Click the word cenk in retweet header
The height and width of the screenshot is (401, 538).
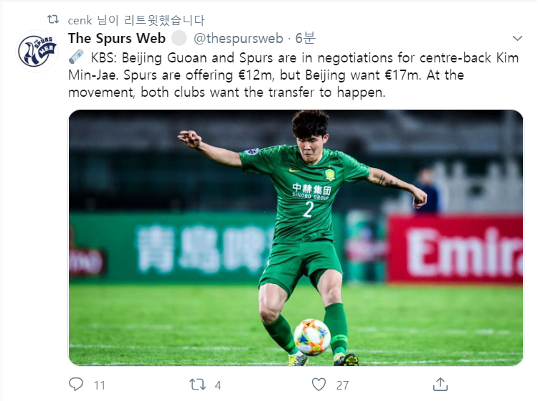click(80, 21)
